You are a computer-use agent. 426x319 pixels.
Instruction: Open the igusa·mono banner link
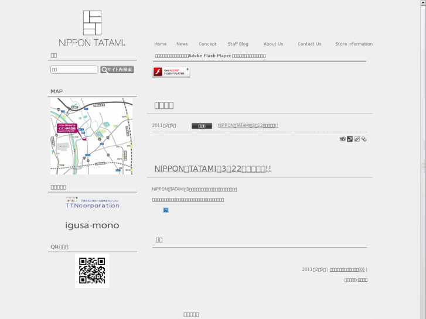[x=92, y=225]
